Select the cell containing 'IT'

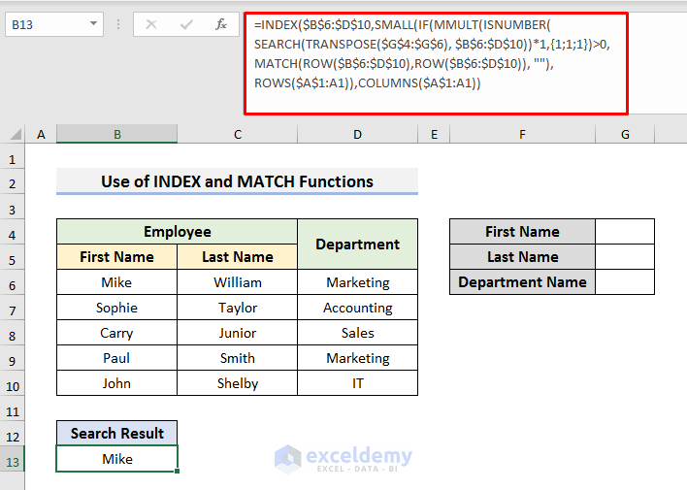pyautogui.click(x=357, y=383)
